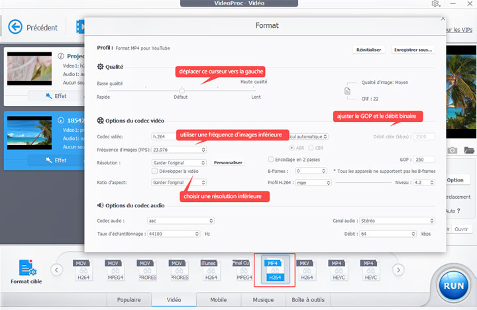Image resolution: width=477 pixels, height=310 pixels.
Task: Choose the iTunes H264 format preset
Action: point(211,270)
